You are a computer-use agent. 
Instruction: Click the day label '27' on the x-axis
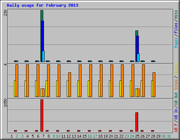click(148, 136)
